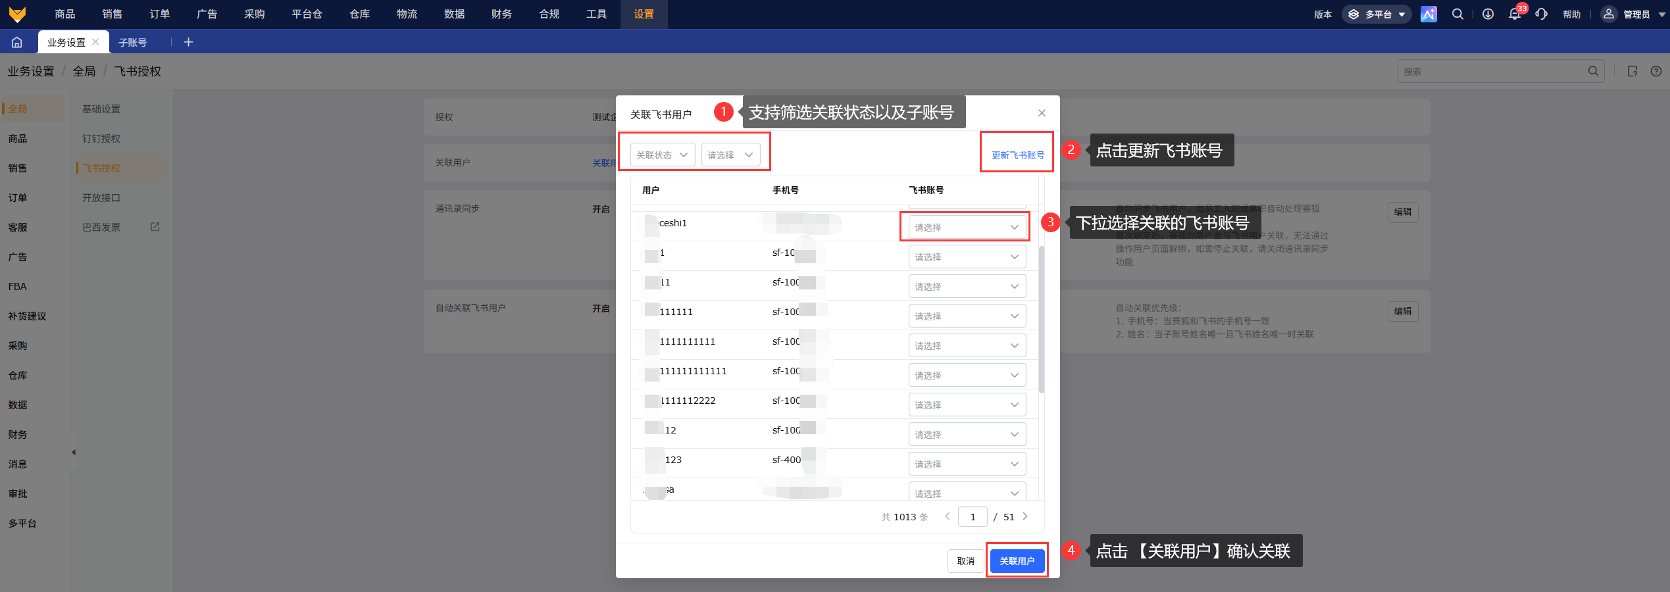Open 飞书账号 dropdown for 111111111111 row

point(967,375)
